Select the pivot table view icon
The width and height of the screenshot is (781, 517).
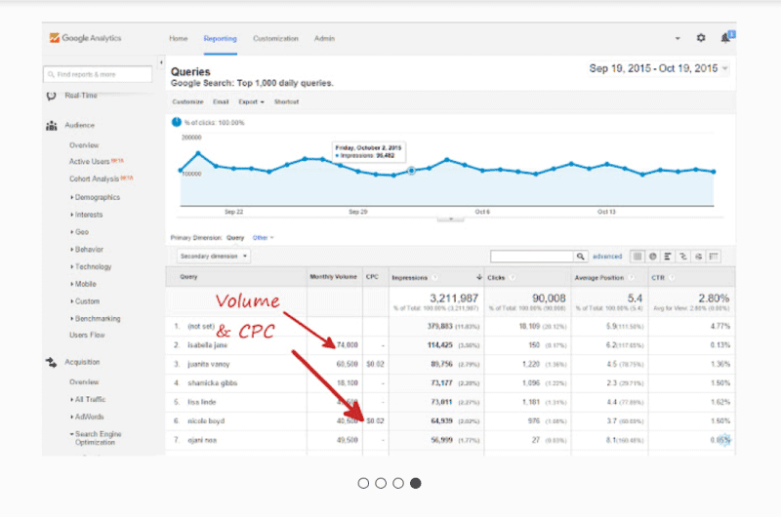pos(715,257)
